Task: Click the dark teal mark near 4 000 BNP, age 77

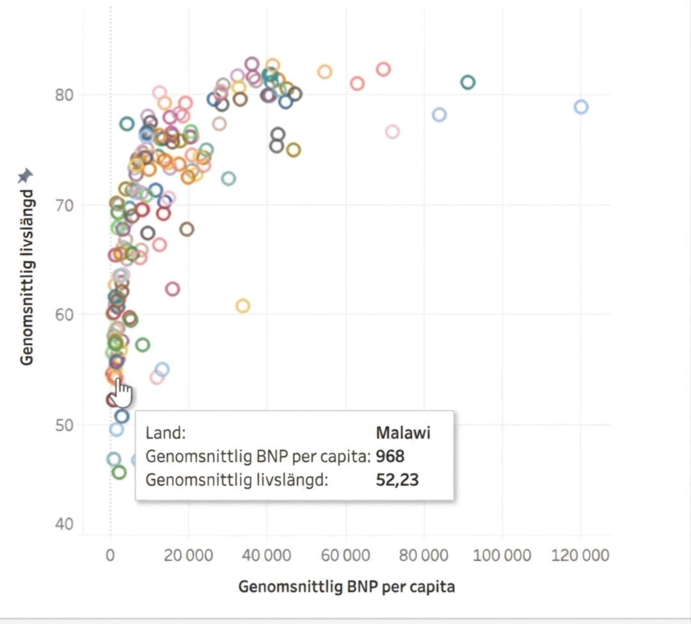Action: (127, 124)
